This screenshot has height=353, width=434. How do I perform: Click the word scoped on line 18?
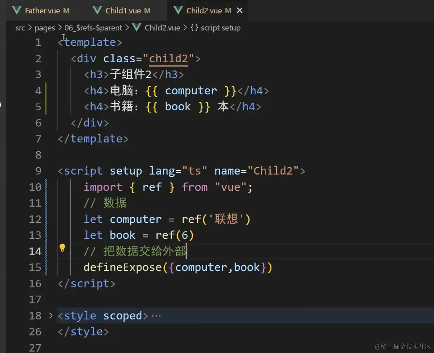coord(122,316)
